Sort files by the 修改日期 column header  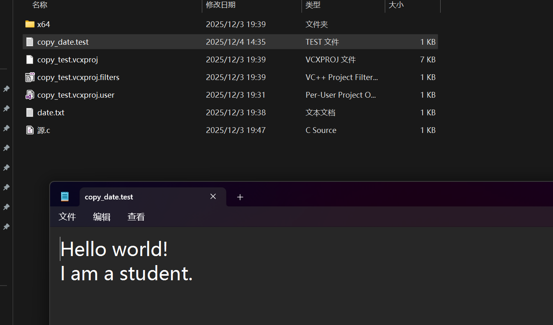pyautogui.click(x=221, y=5)
